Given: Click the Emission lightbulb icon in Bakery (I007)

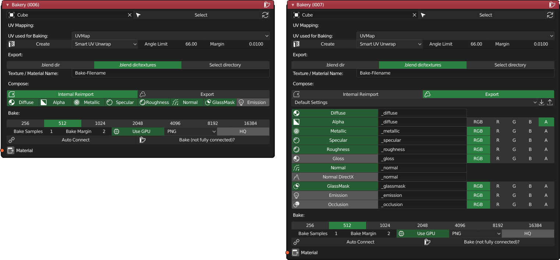Looking at the screenshot, I should tap(296, 195).
